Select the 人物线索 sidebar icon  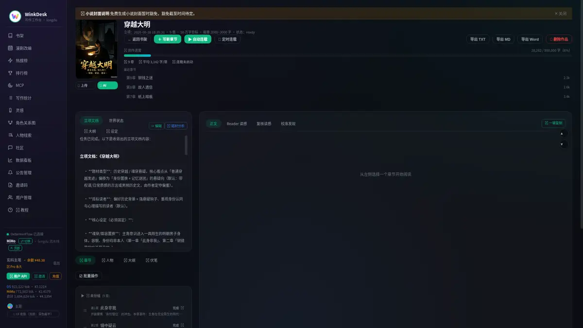point(10,135)
